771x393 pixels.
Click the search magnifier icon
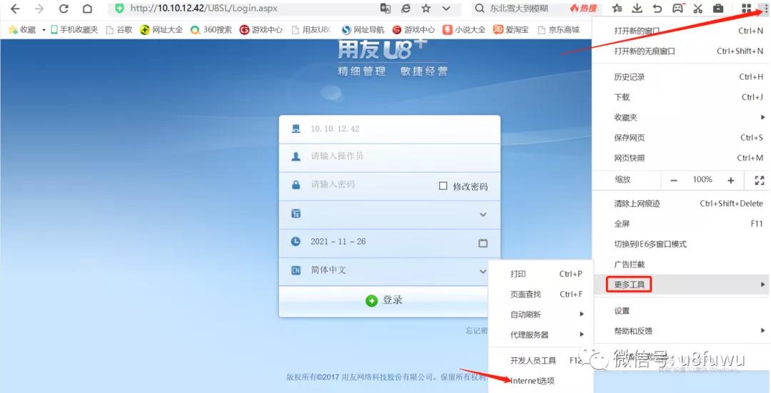pos(480,9)
